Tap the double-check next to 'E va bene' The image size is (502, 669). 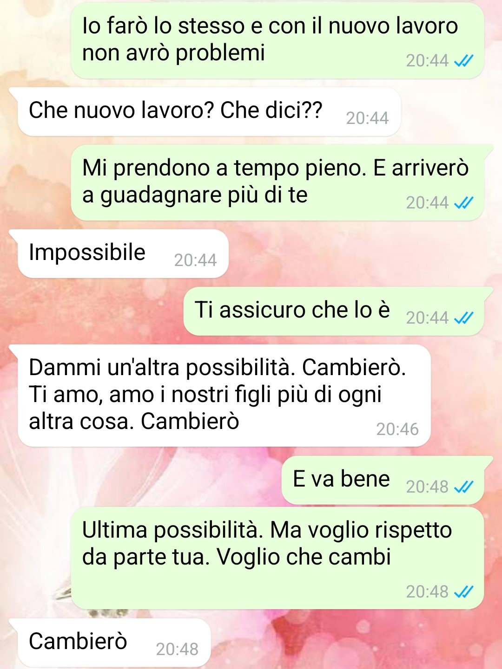point(463,487)
